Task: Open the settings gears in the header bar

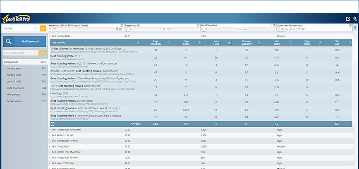Action: 355,19
